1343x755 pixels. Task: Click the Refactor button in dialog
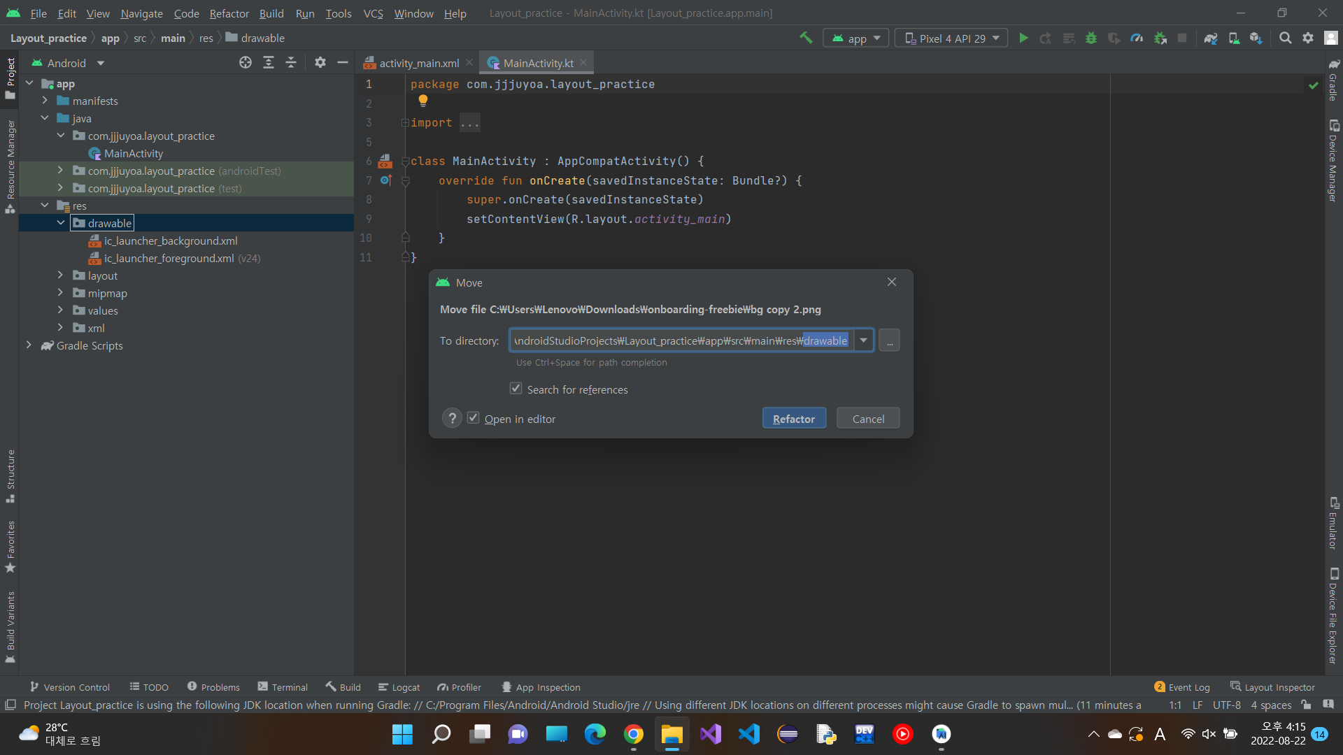(x=793, y=418)
